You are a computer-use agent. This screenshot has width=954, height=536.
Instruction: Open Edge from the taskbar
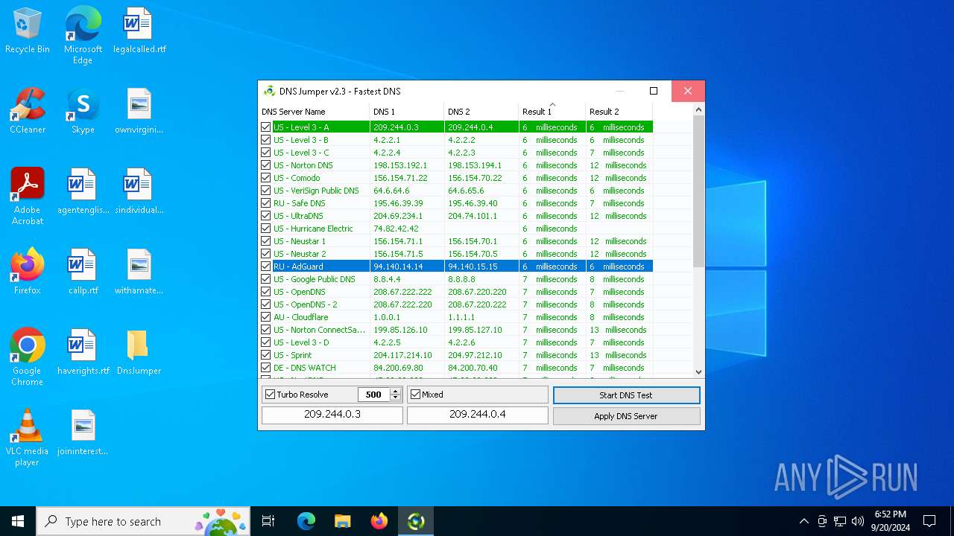306,521
